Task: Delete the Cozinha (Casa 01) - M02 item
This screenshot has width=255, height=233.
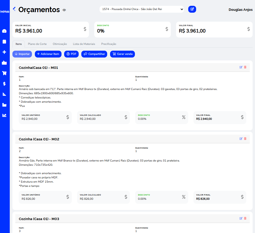Action: tap(245, 139)
